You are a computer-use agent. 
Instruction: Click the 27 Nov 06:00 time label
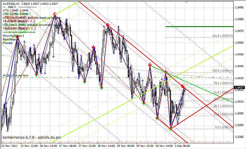click(x=68, y=146)
